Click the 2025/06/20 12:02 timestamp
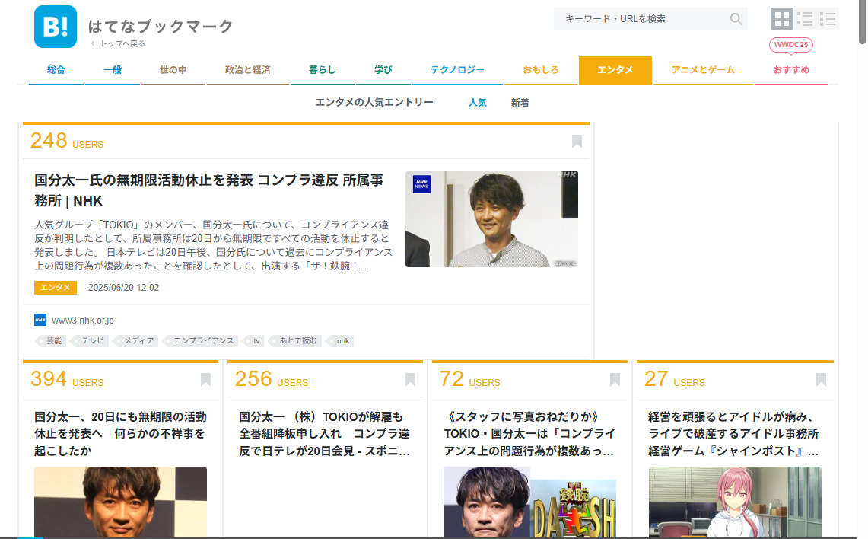This screenshot has height=539, width=868. [123, 288]
